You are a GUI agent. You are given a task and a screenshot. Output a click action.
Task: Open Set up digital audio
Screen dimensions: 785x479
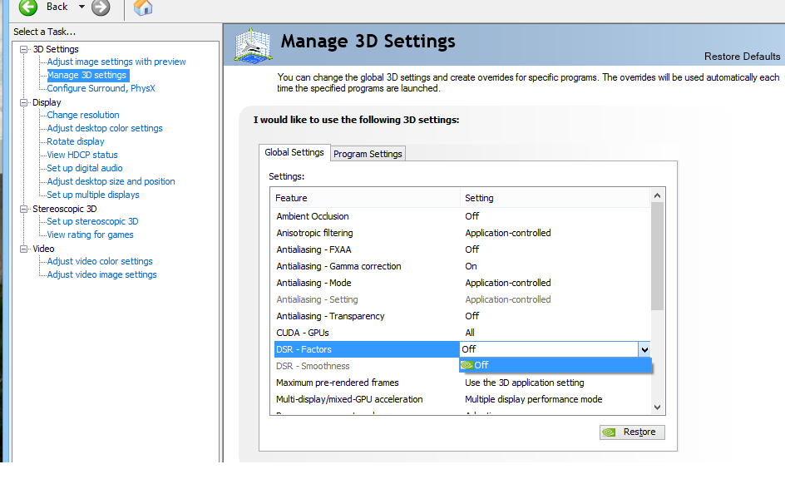pos(85,168)
